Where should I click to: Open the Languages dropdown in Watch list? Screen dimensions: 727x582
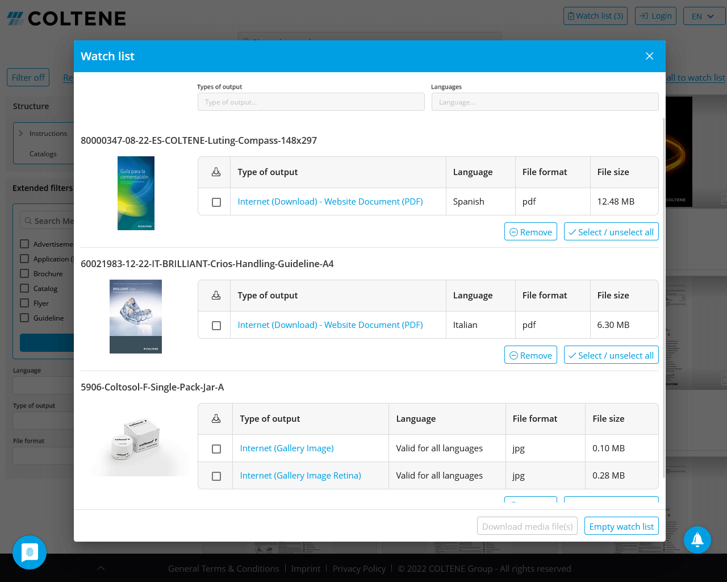(545, 102)
